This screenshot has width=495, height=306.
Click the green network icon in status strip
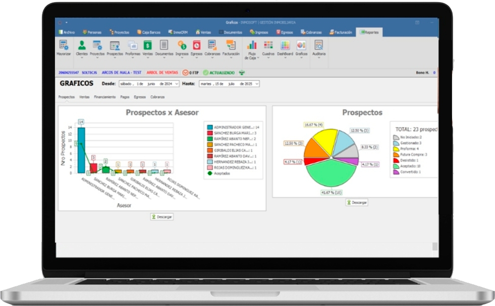pos(242,73)
